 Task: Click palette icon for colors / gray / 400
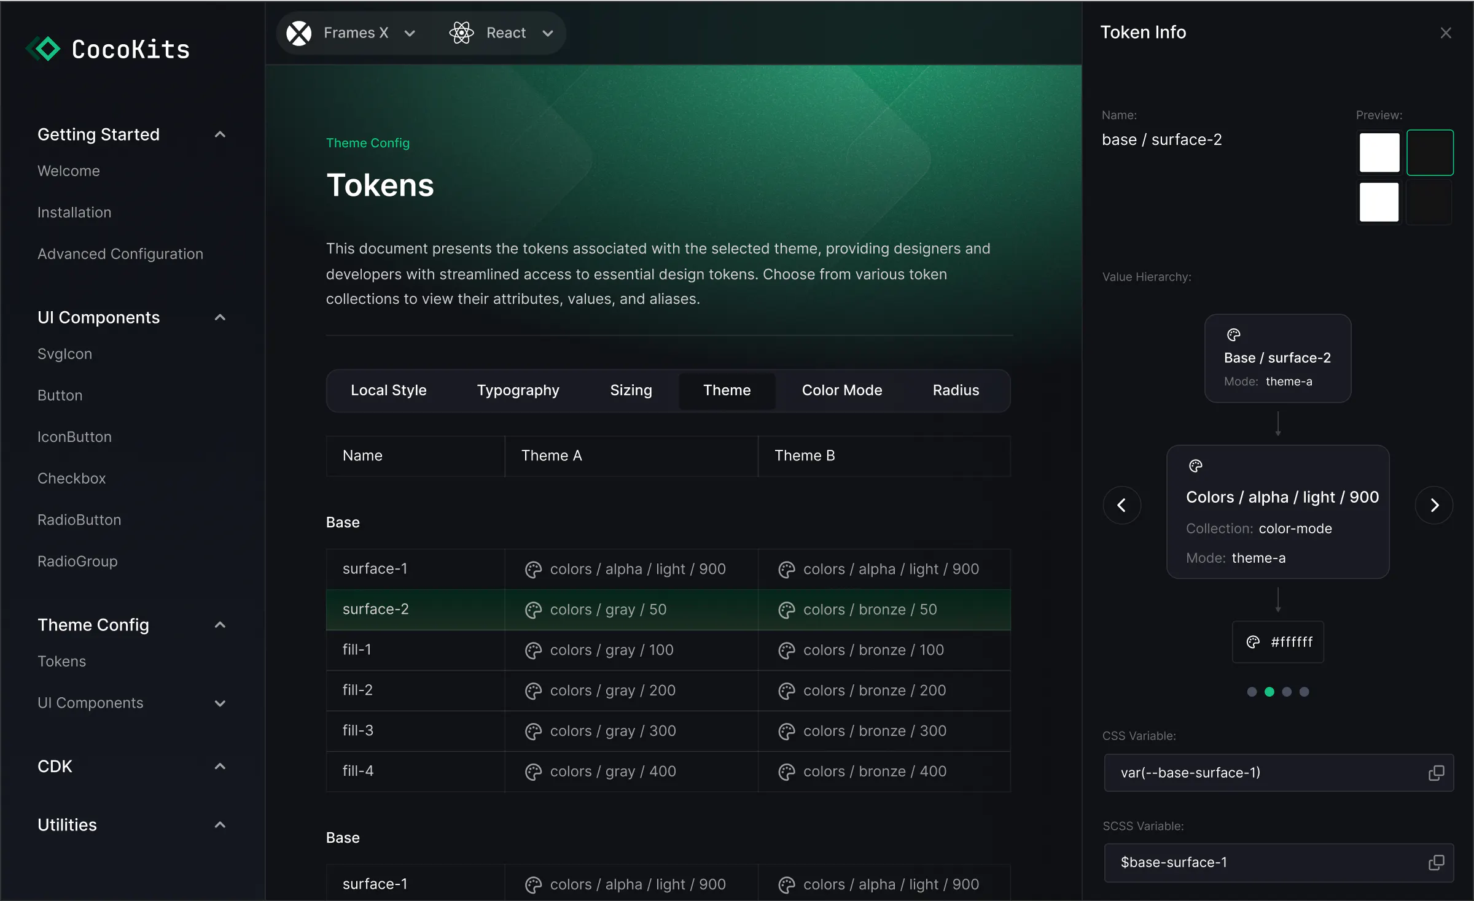[533, 772]
